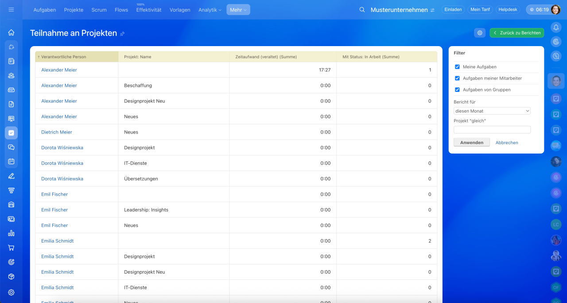Open the hamburger menu icon
The width and height of the screenshot is (567, 303).
tap(11, 10)
